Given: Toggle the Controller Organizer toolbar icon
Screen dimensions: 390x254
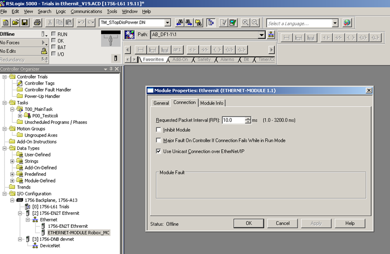Looking at the screenshot, I should pyautogui.click(x=211, y=23).
